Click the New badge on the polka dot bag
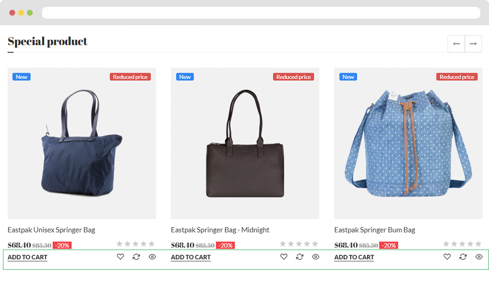The image size is (489, 298). click(348, 77)
